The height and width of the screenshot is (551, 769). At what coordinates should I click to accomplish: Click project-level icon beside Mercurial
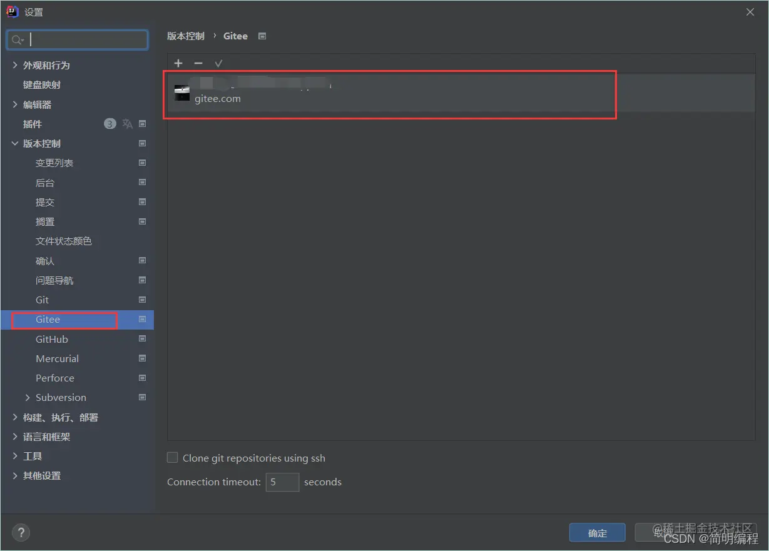click(143, 358)
